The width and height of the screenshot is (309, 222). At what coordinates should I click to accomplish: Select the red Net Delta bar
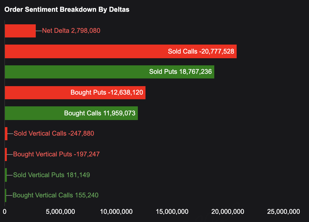20,31
